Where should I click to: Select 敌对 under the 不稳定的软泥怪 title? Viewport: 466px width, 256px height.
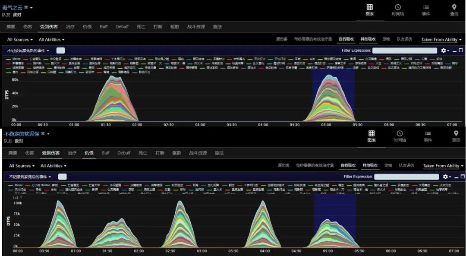click(x=19, y=141)
